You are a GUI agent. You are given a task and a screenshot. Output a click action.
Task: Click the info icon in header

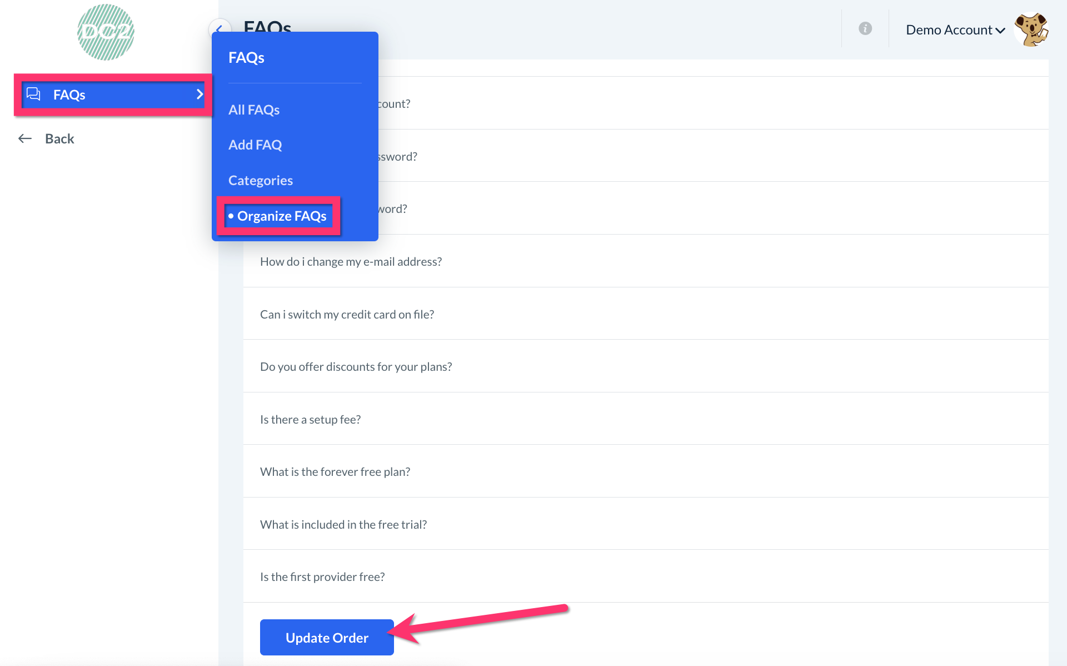tap(865, 28)
